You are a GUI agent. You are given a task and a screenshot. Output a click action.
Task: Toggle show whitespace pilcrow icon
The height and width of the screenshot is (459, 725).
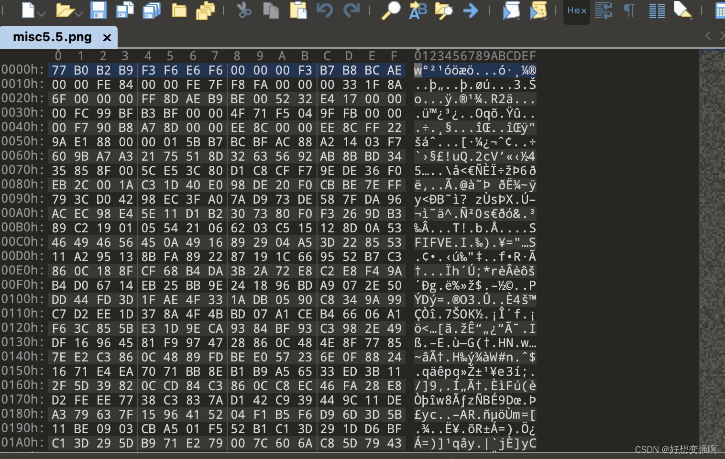point(629,10)
